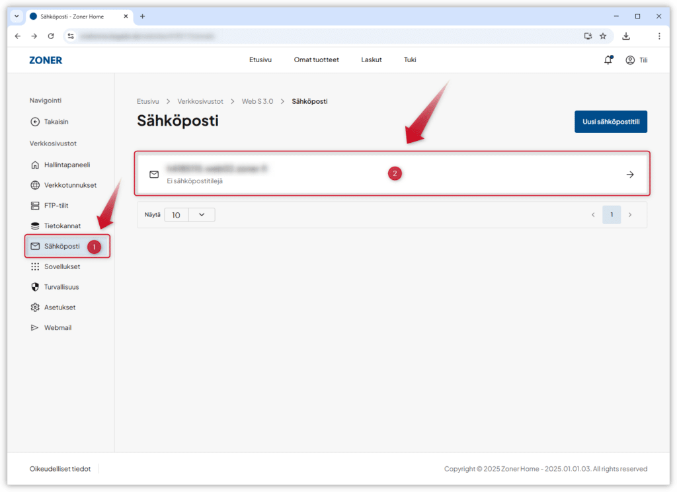Switch to the Laskut menu item

click(x=371, y=60)
